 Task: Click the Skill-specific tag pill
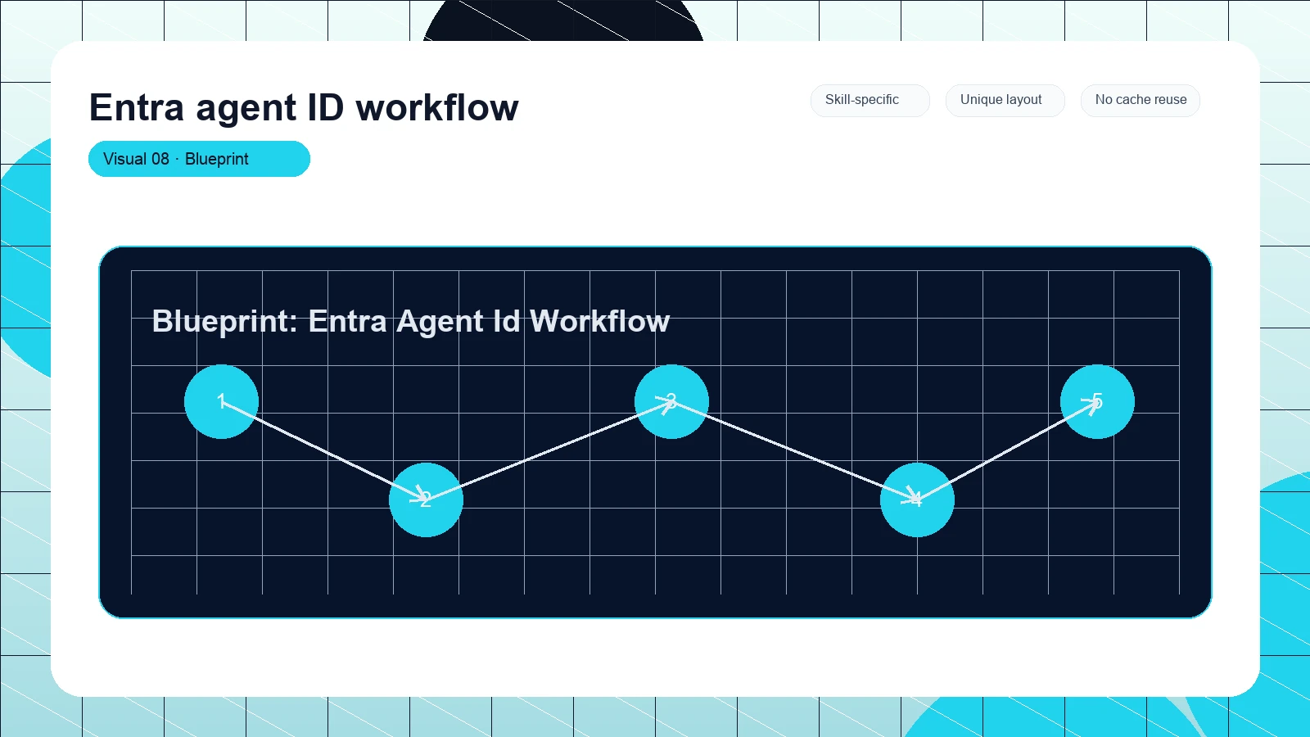coord(870,100)
